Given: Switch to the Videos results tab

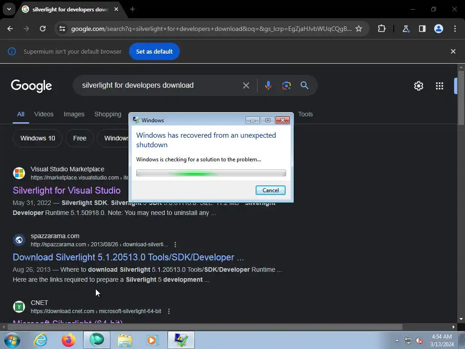Looking at the screenshot, I should point(44,114).
